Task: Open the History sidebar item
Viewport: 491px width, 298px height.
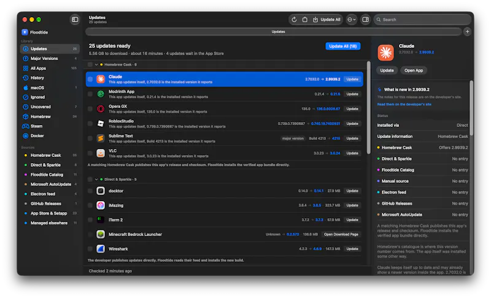Action: (x=50, y=77)
